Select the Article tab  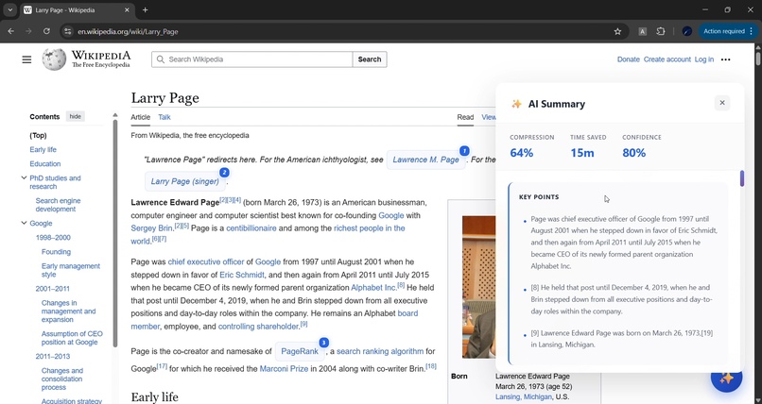[x=141, y=117]
